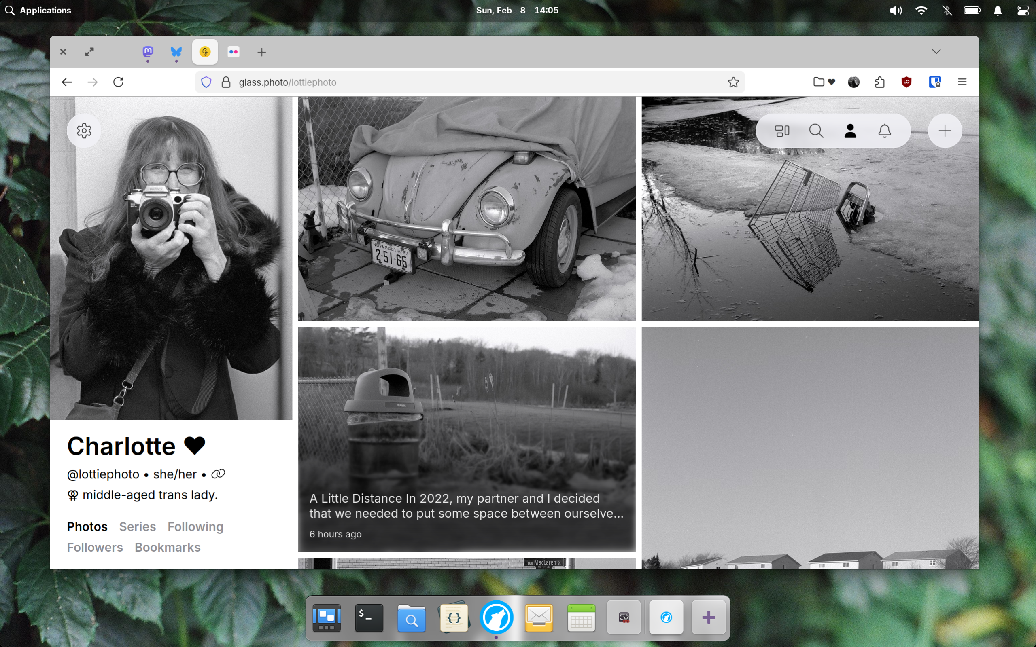The image size is (1036, 647).
Task: Open a new browser tab
Action: 261,52
